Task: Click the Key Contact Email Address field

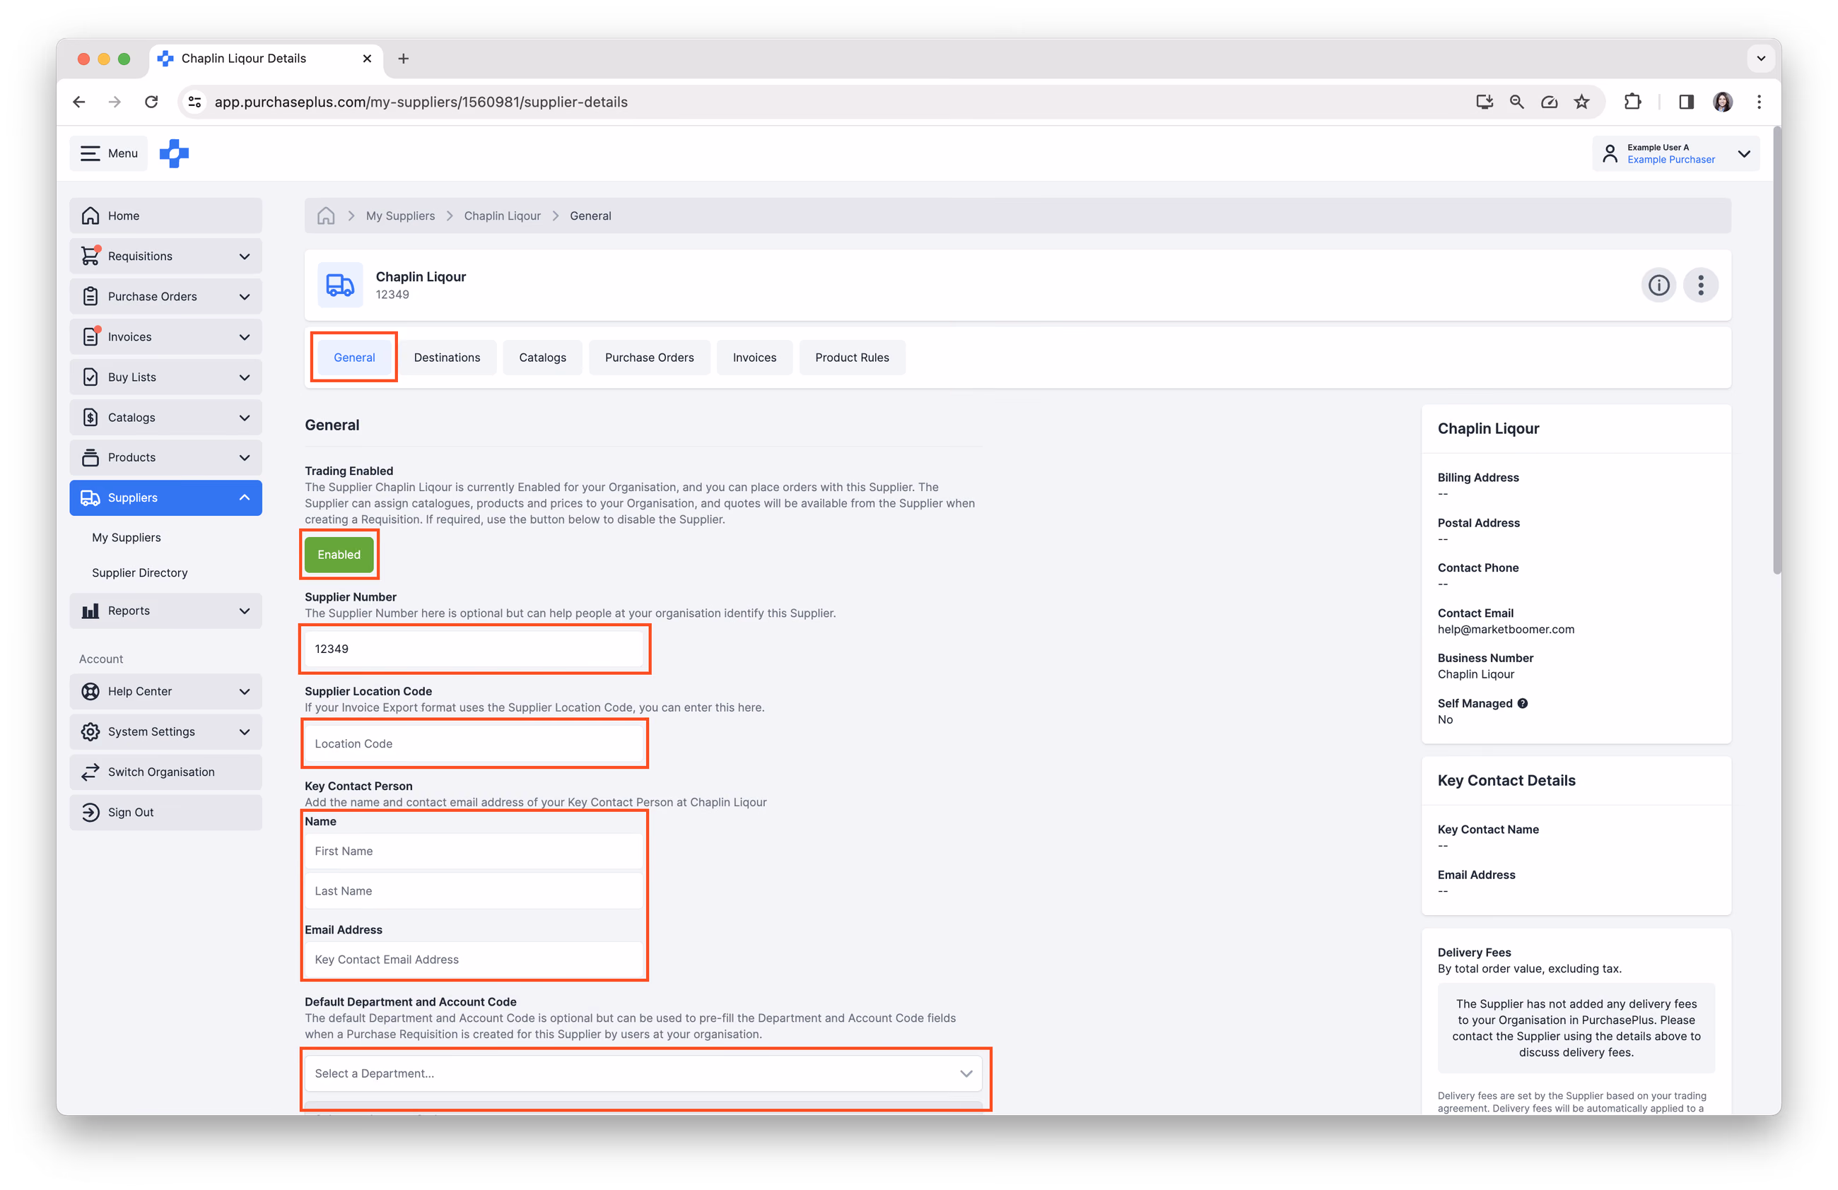Action: pyautogui.click(x=474, y=959)
